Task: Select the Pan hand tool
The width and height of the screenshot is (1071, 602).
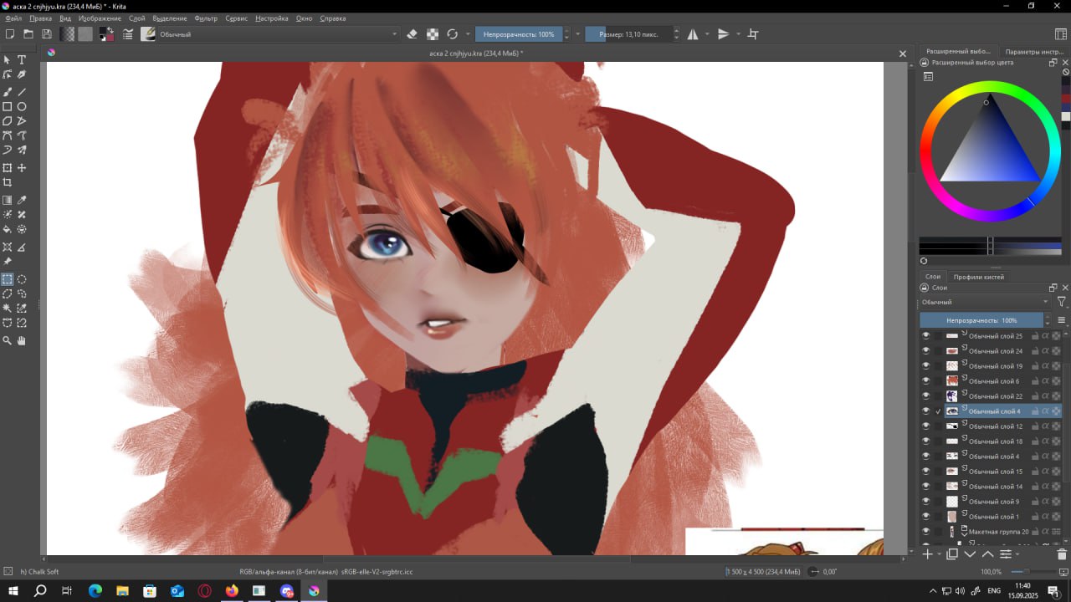Action: [x=22, y=341]
